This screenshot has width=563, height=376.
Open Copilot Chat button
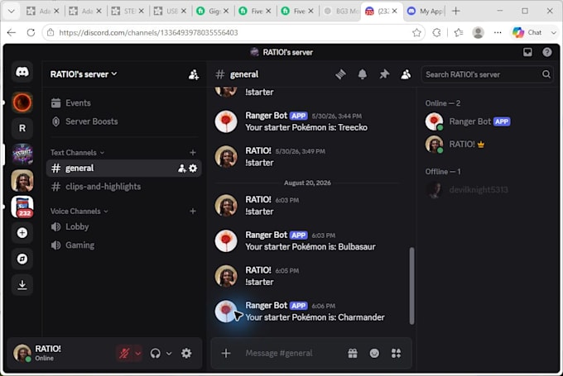pyautogui.click(x=527, y=32)
